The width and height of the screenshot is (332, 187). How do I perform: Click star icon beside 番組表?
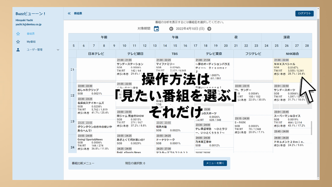[18, 34]
